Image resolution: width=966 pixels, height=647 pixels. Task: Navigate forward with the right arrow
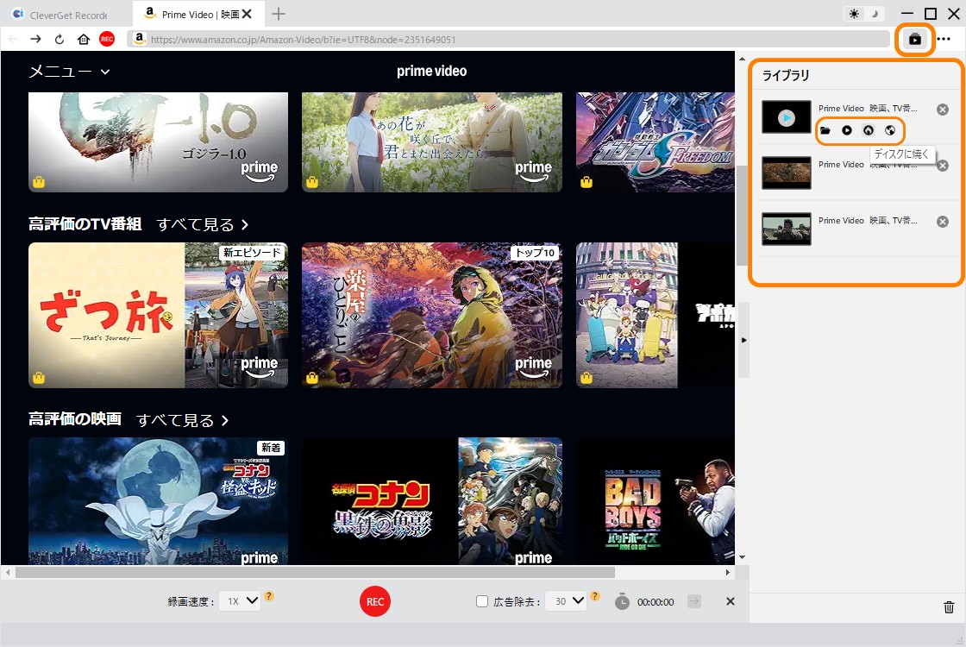[35, 40]
